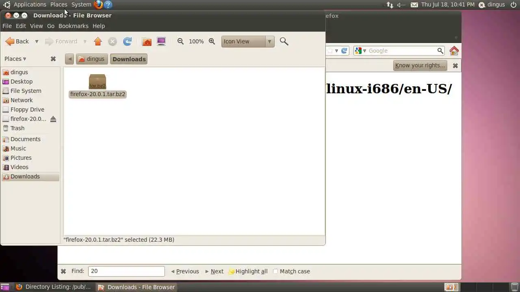The width and height of the screenshot is (520, 292).
Task: Go to the Home folder icon
Action: click(147, 41)
